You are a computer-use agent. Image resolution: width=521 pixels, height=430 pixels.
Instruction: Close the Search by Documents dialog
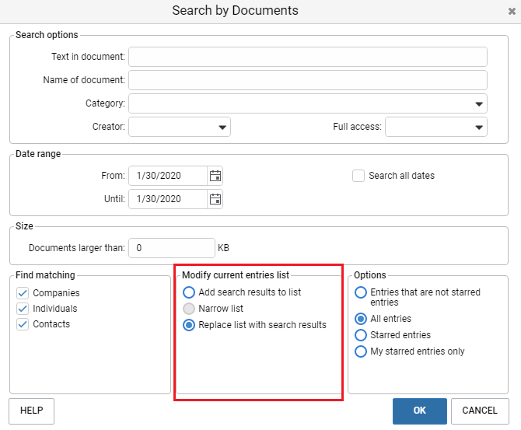[512, 12]
